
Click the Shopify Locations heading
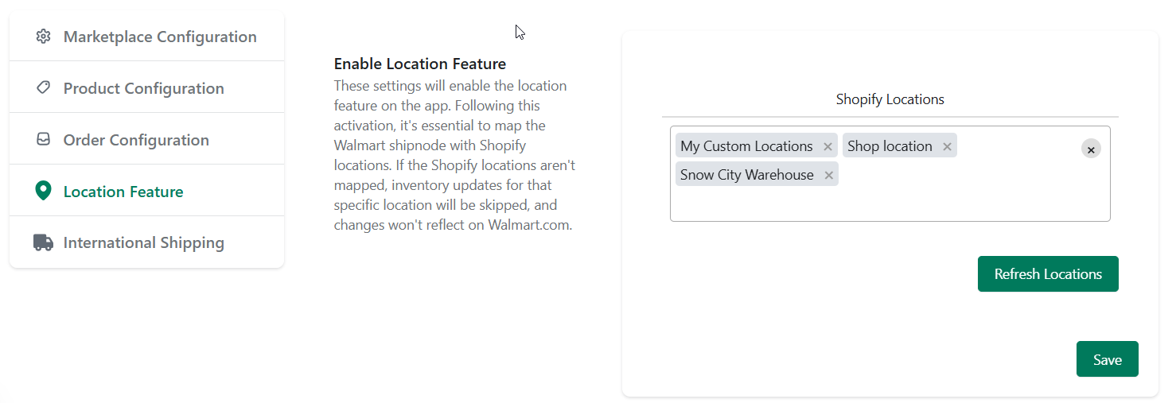click(890, 99)
